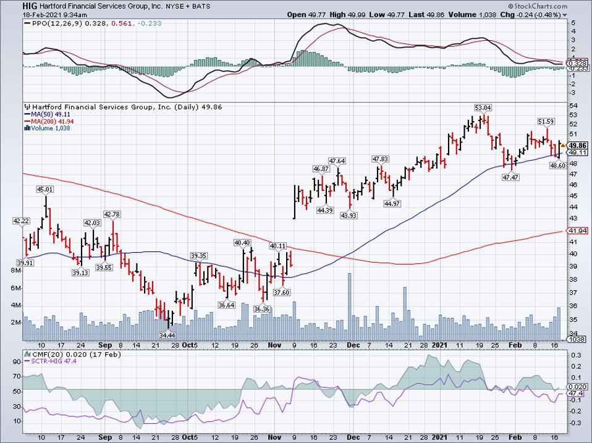
Task: Click the -0.233 PPO histogram axis tag
Action: click(577, 69)
